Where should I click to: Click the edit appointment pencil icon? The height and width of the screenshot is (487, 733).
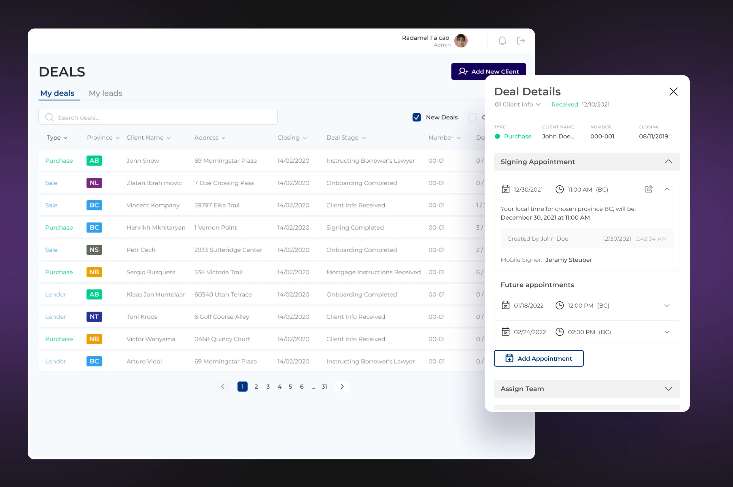coord(649,189)
